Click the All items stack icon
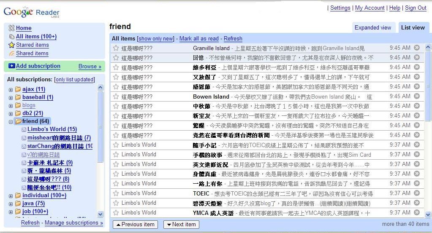Screen dimensions: 432x233 (11, 37)
